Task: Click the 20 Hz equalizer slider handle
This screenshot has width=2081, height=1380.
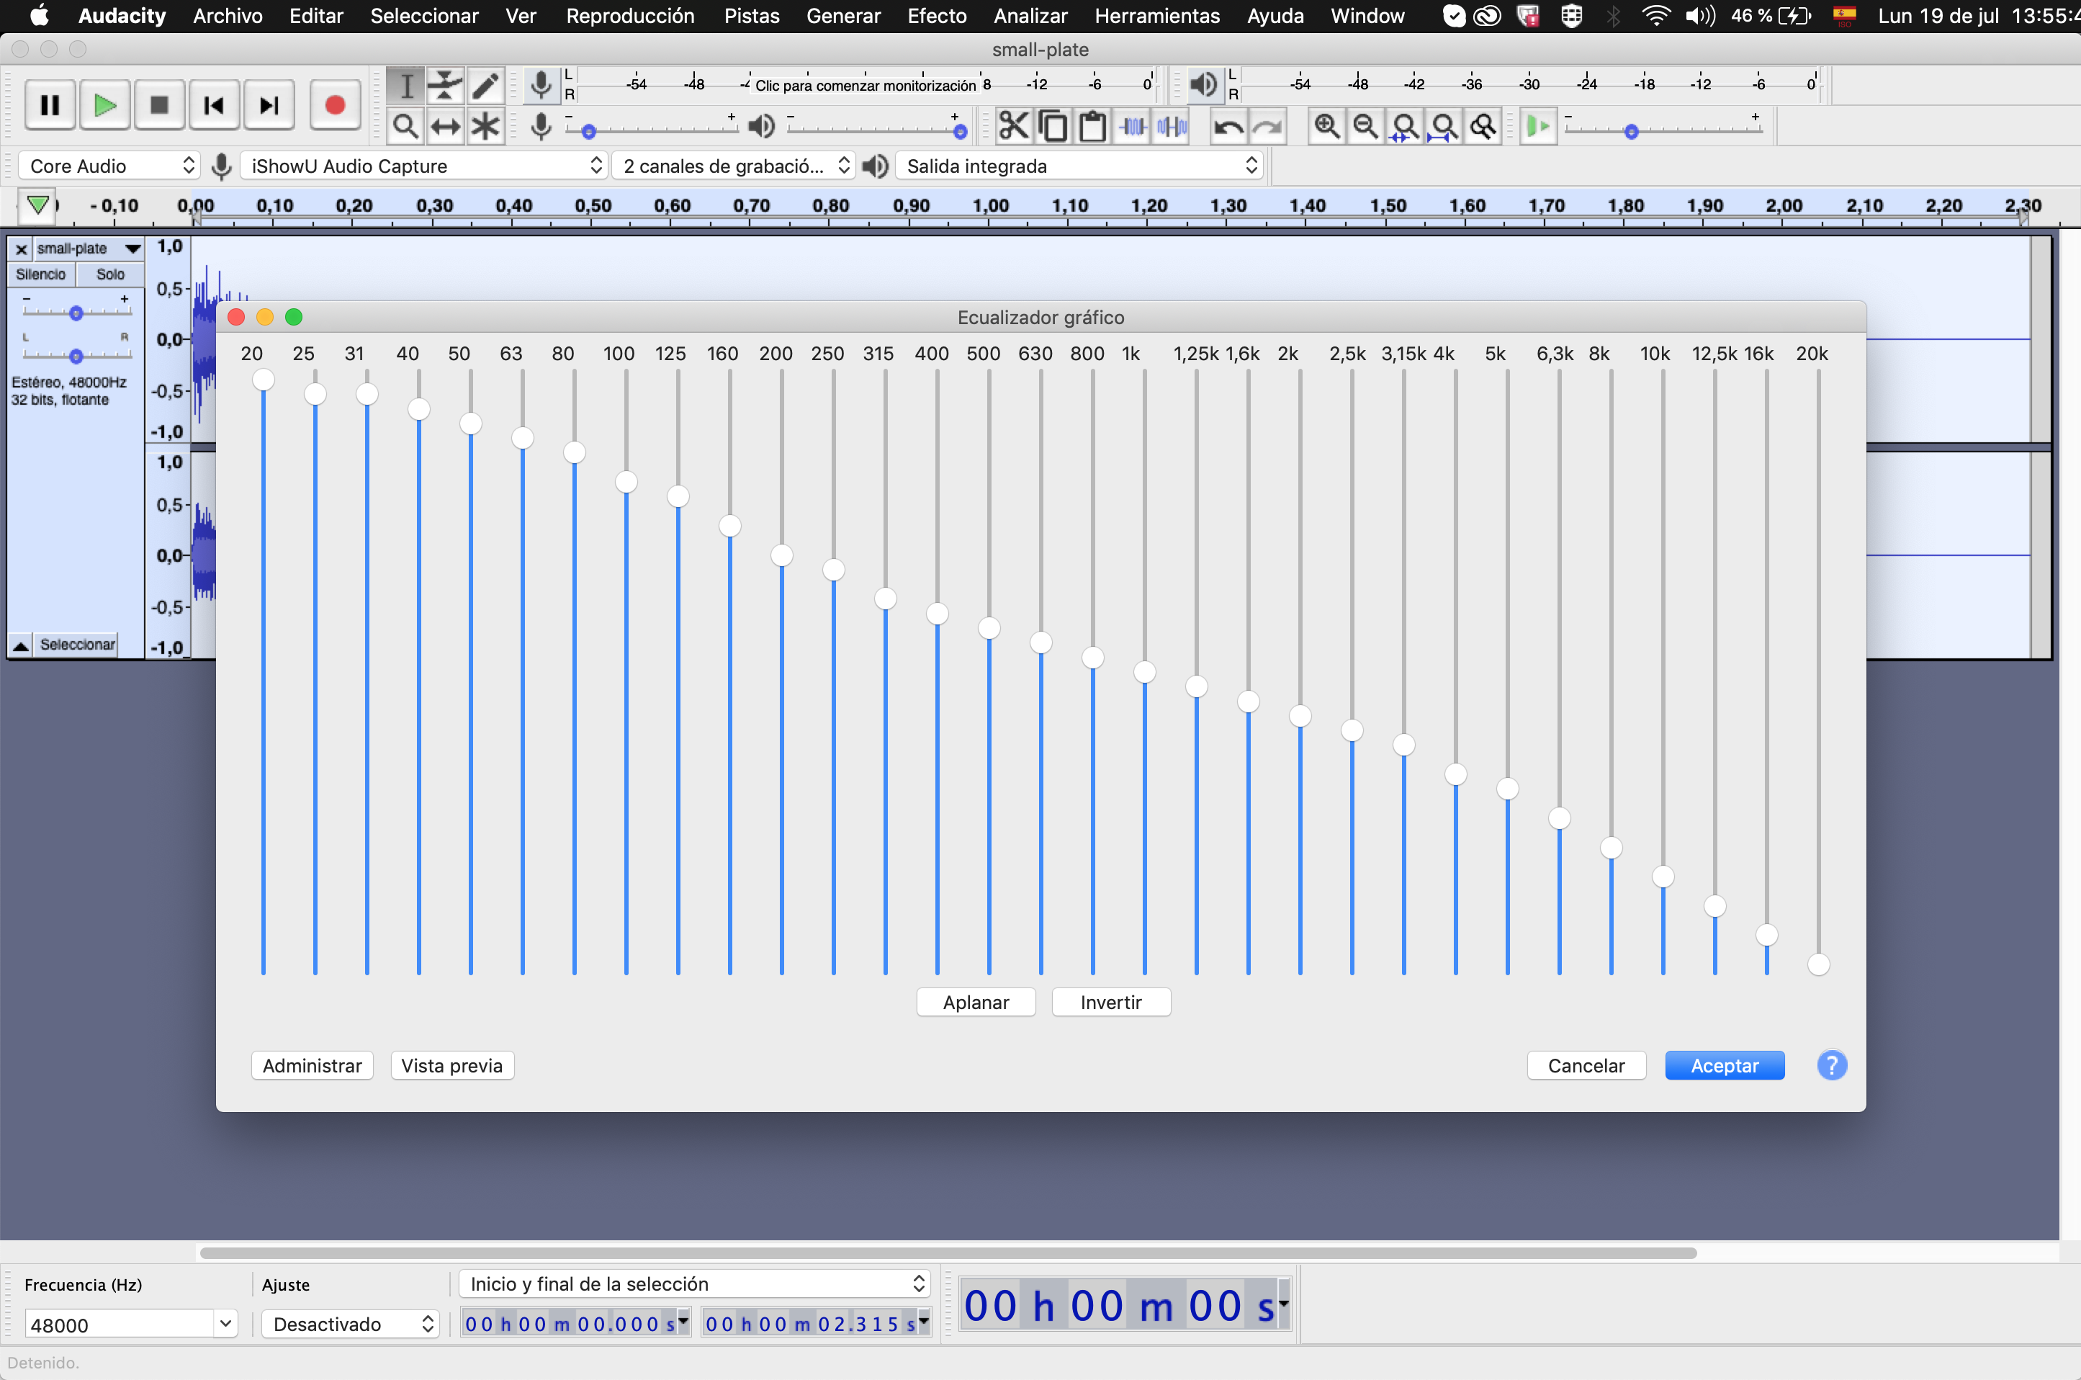Action: pyautogui.click(x=263, y=380)
